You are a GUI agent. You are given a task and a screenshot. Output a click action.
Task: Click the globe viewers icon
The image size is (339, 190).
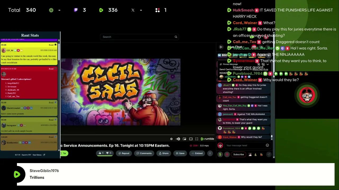pyautogui.click(x=51, y=10)
